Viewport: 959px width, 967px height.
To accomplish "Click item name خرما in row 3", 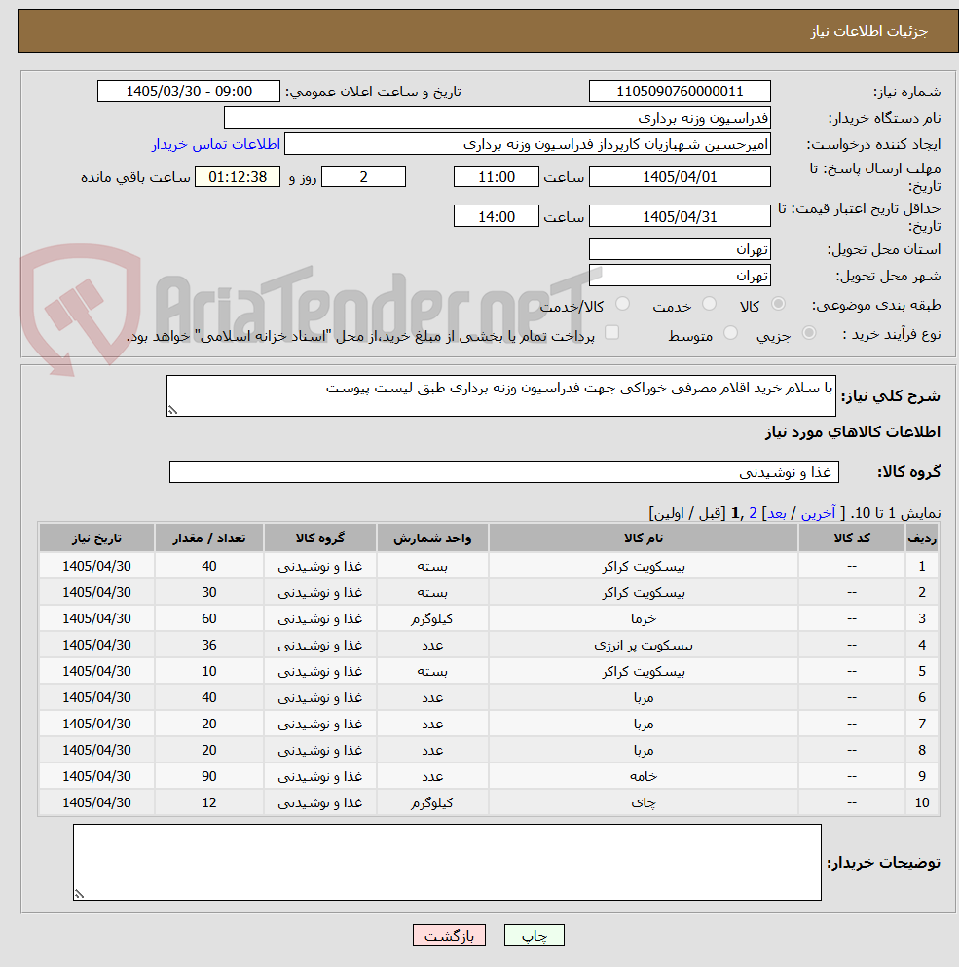I will click(644, 618).
